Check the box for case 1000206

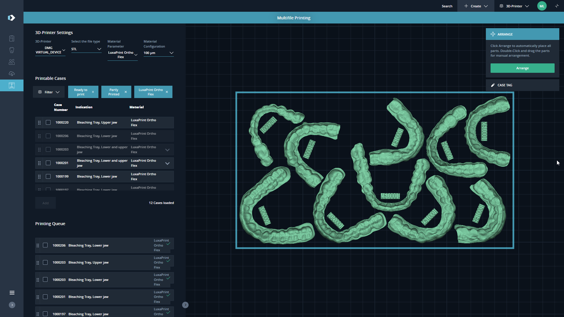[48, 136]
